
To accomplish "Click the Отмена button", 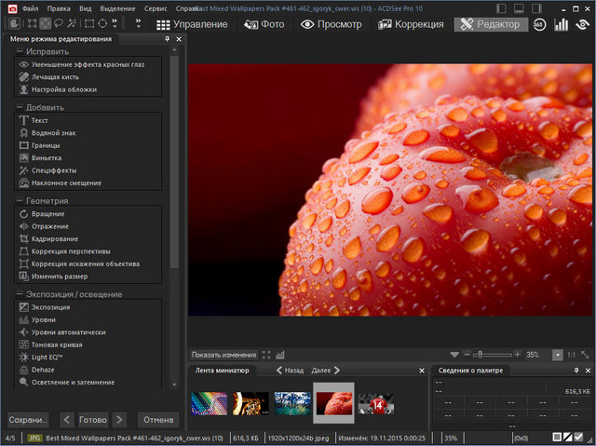I will point(157,419).
